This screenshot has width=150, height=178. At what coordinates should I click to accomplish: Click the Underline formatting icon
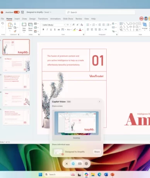51,30
